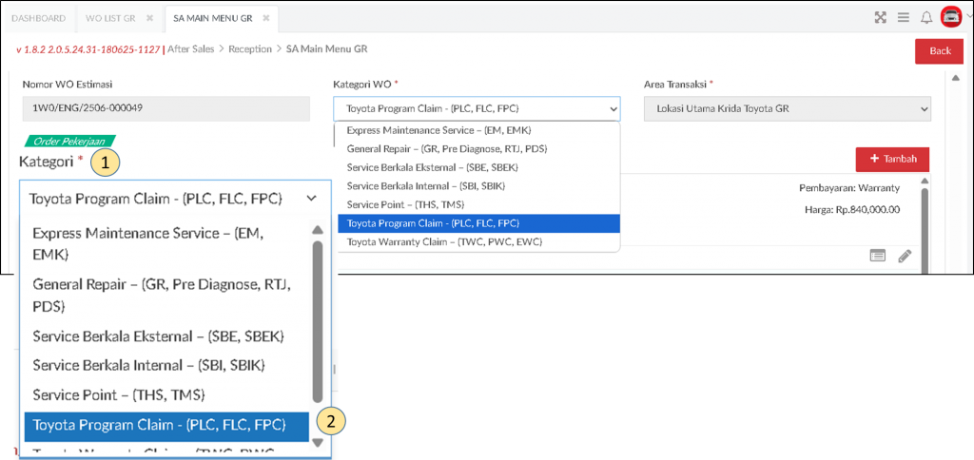Click the pencil edit icon
Viewport: 974px width, 460px height.
906,256
